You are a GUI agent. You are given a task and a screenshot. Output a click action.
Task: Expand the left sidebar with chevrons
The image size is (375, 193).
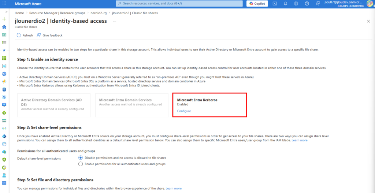click(x=6, y=12)
